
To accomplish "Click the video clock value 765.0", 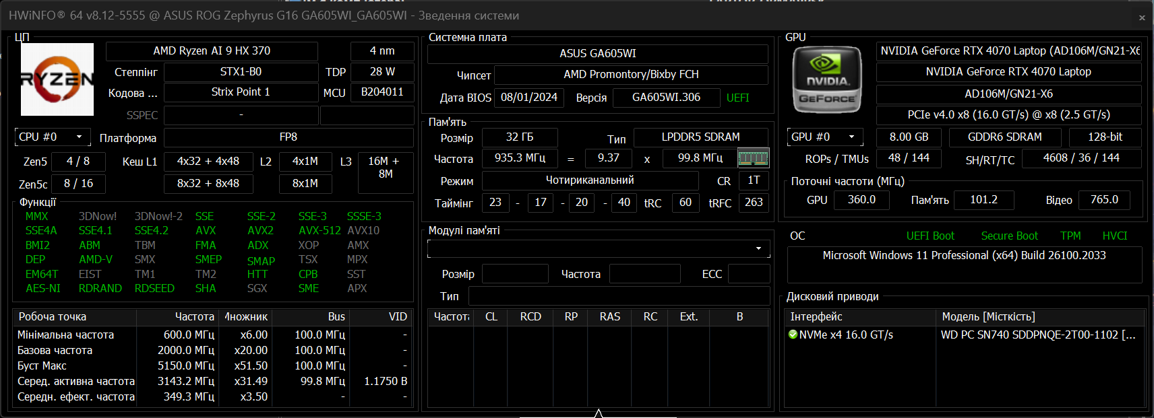I will coord(1104,200).
